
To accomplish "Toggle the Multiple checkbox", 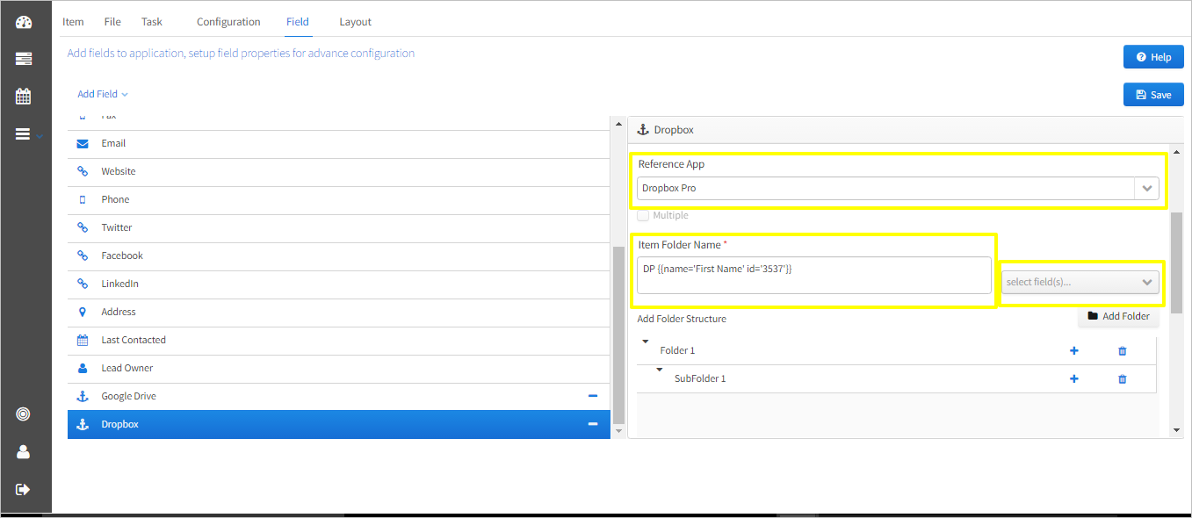I will (x=643, y=215).
